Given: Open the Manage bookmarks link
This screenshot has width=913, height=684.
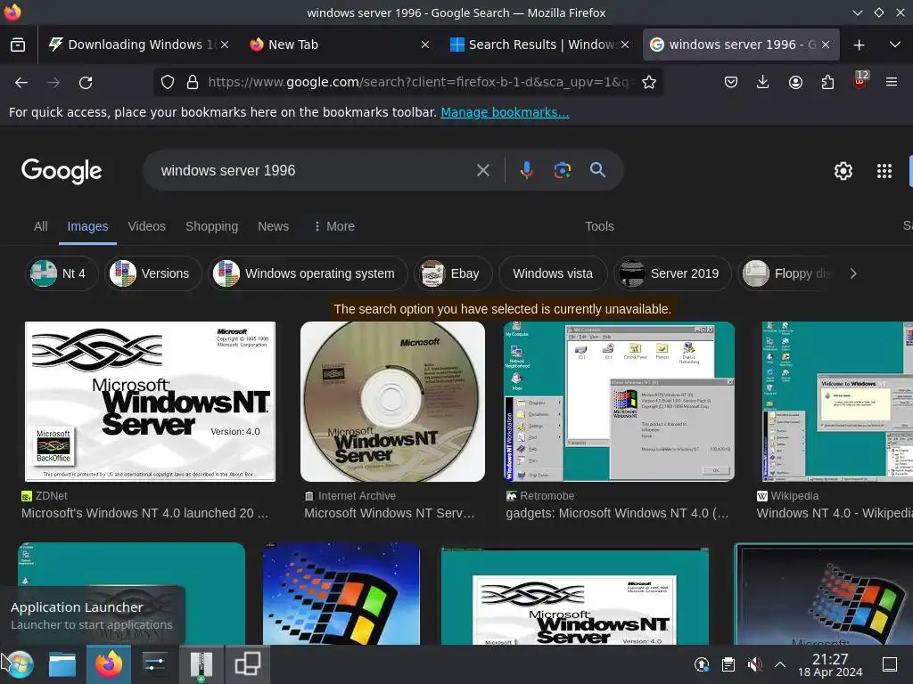Looking at the screenshot, I should click(x=505, y=112).
